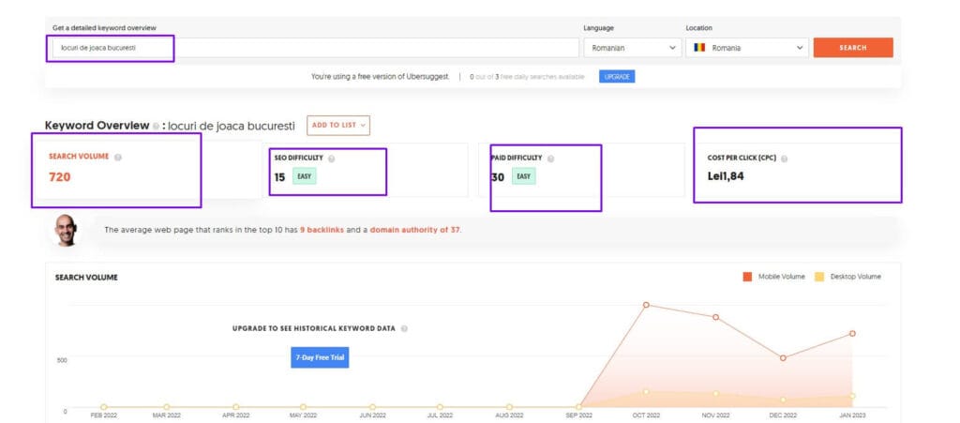Click the CPC value Lei1,84
The height and width of the screenshot is (423, 960).
(727, 176)
